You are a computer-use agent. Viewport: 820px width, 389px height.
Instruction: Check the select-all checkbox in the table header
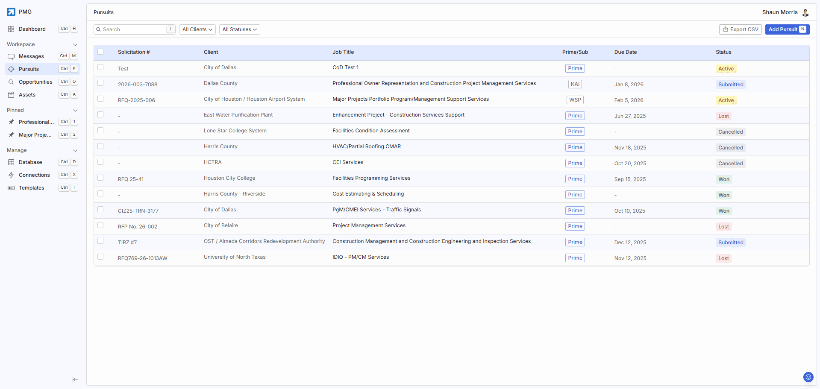click(x=100, y=51)
